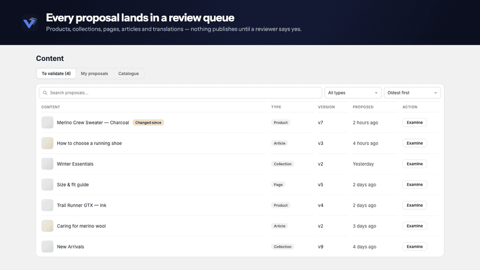
Task: Click the Content page heading
Action: point(50,59)
